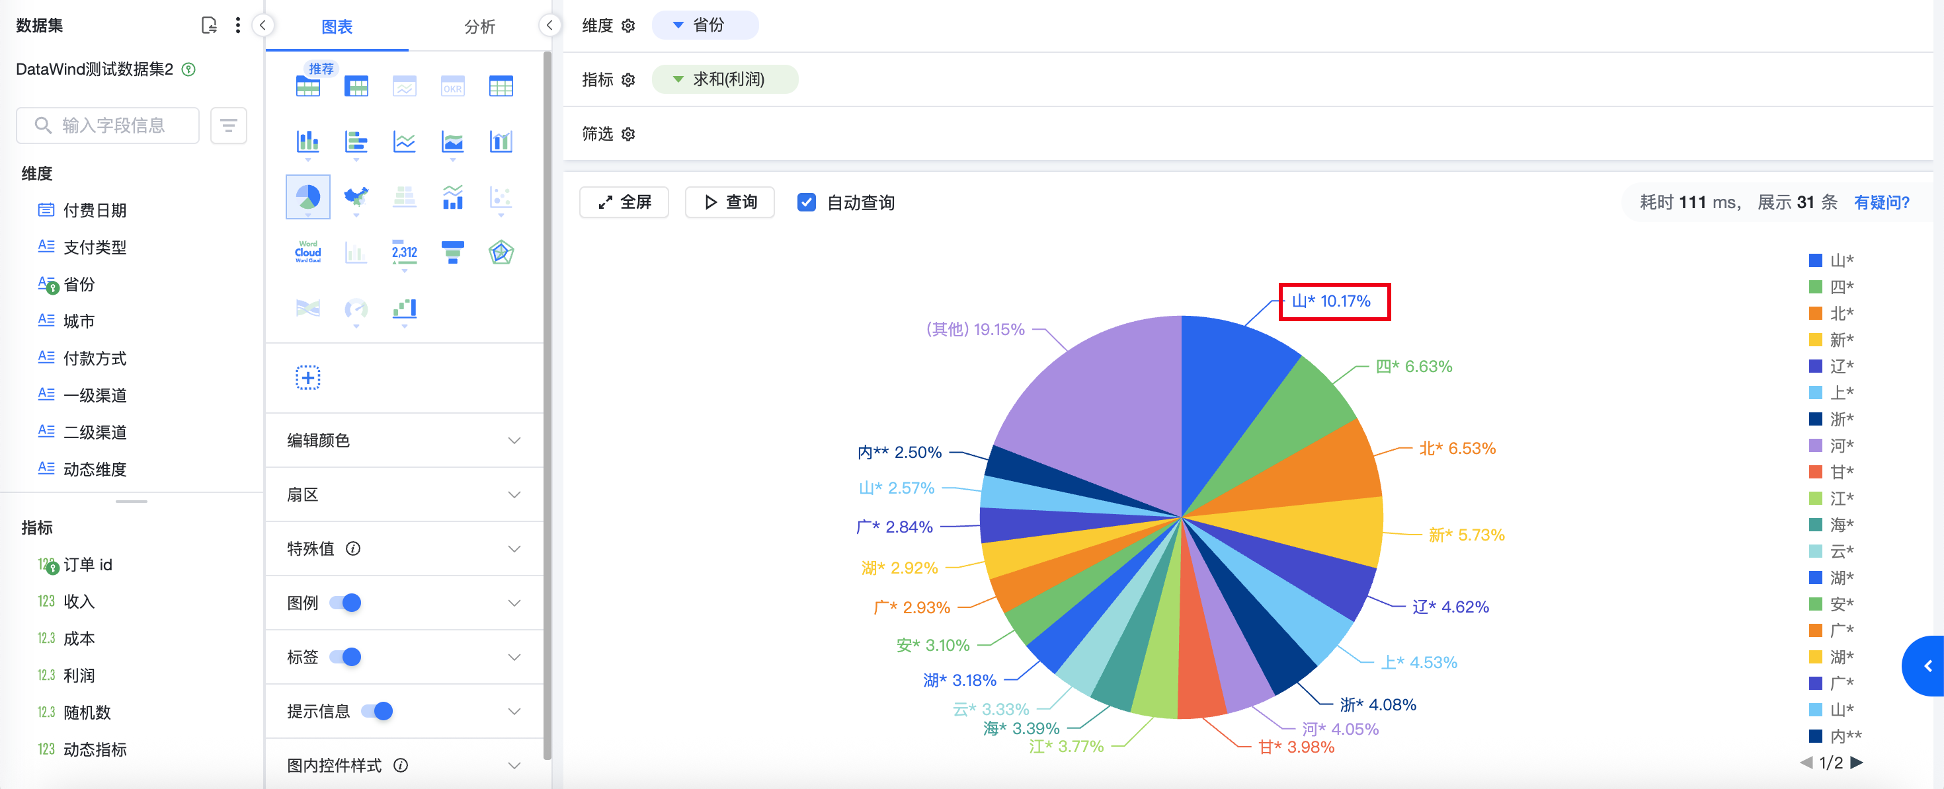Switch off the 提示信息 tooltip toggle
The height and width of the screenshot is (789, 1944).
click(x=378, y=711)
